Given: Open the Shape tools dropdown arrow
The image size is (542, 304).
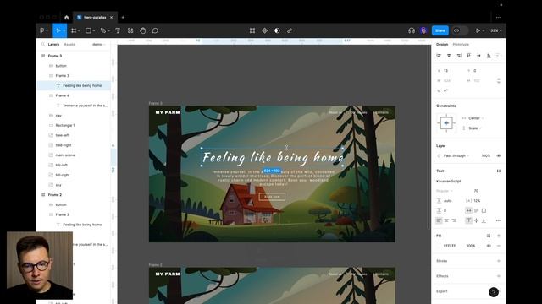Looking at the screenshot, I should (x=94, y=30).
